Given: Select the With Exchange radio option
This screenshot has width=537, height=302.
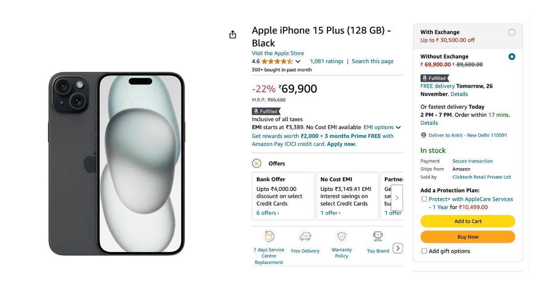Looking at the screenshot, I should pyautogui.click(x=511, y=32).
